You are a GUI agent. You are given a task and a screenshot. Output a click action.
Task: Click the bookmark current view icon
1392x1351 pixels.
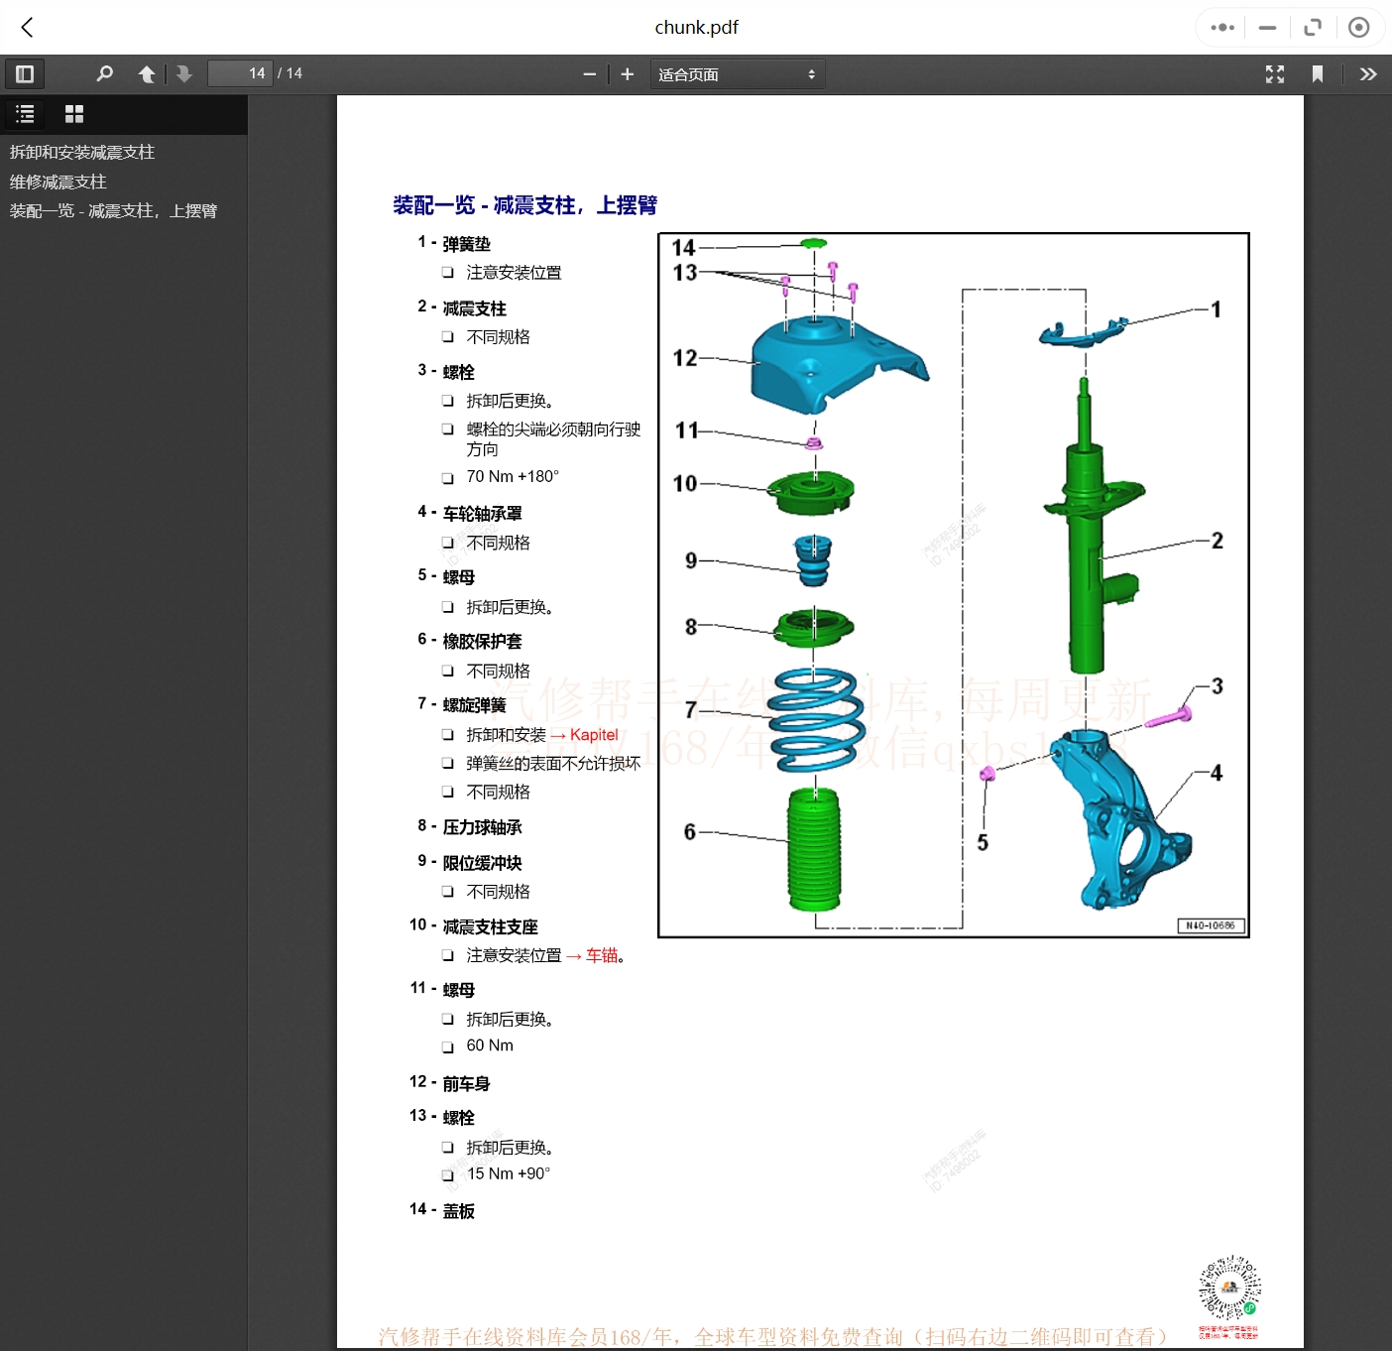(x=1317, y=74)
